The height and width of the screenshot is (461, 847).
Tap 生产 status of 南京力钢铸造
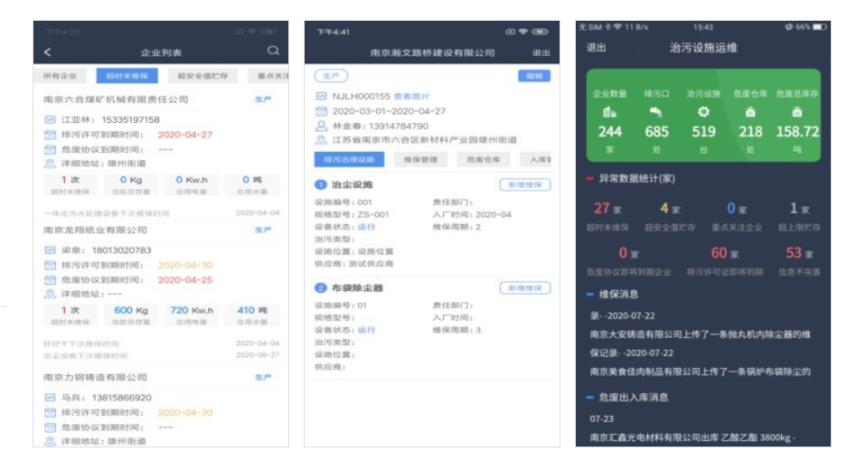click(263, 377)
